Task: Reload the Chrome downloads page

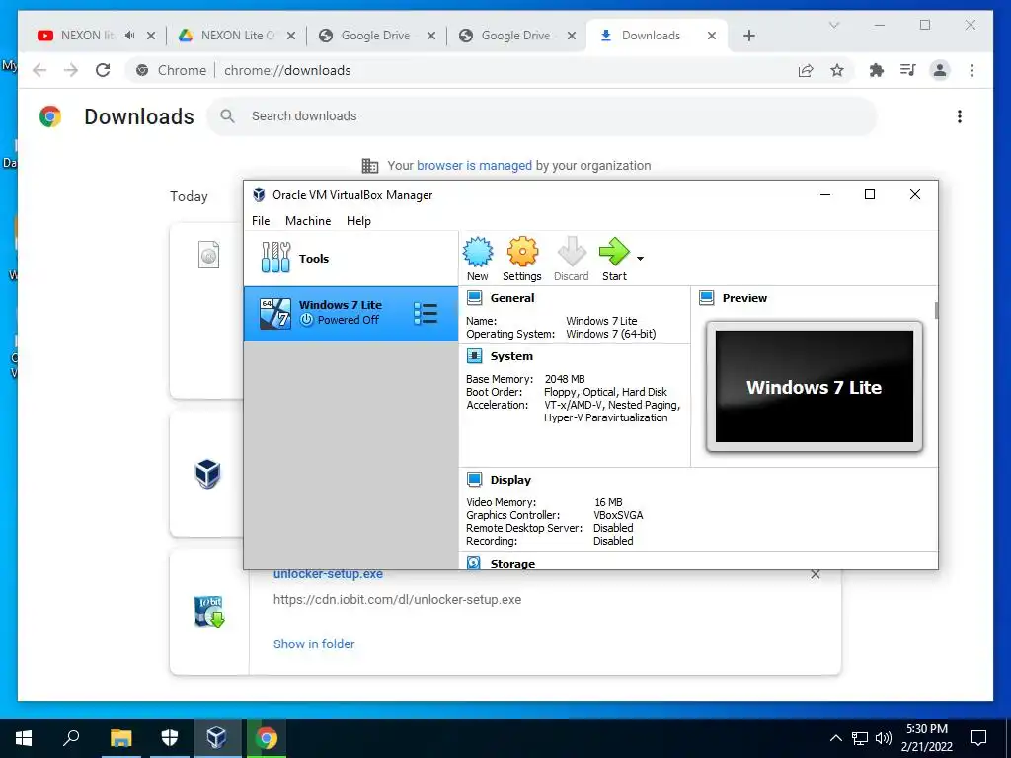Action: click(103, 70)
